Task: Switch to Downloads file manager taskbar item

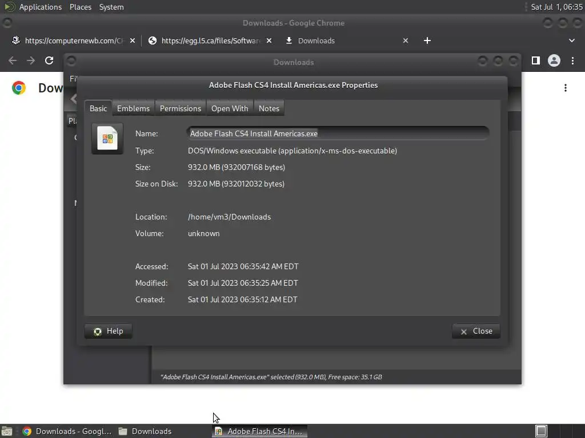Action: click(145, 431)
